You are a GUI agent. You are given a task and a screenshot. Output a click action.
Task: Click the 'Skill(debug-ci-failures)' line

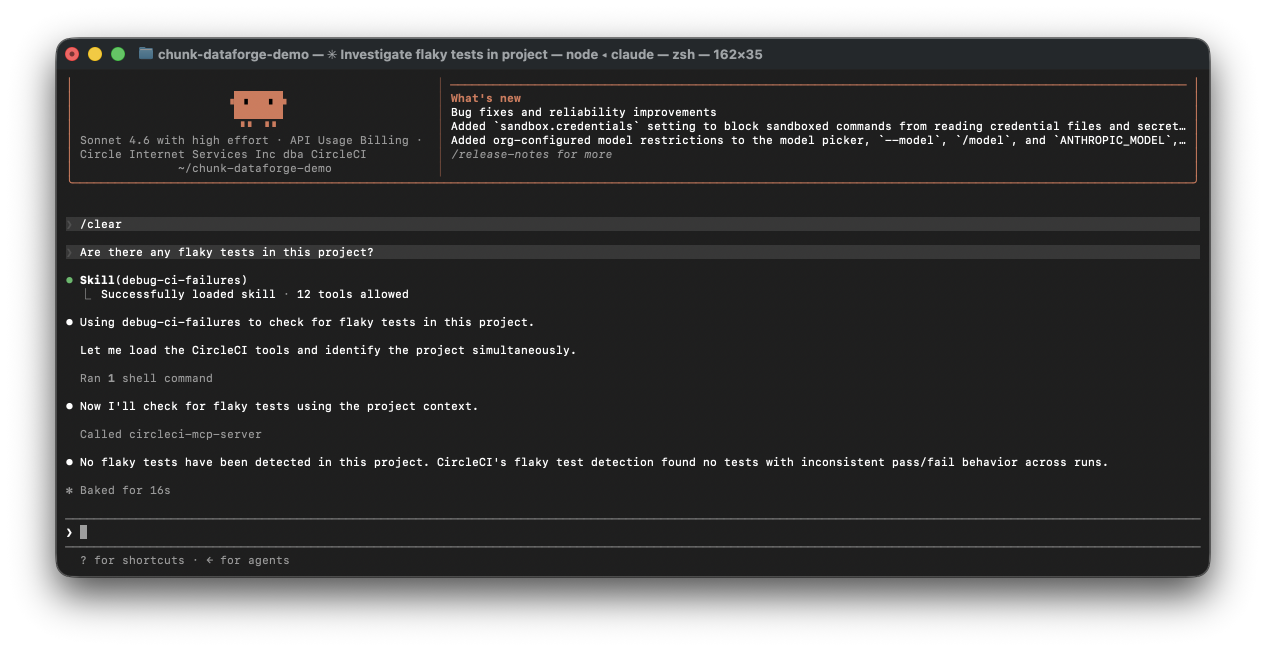(x=163, y=280)
